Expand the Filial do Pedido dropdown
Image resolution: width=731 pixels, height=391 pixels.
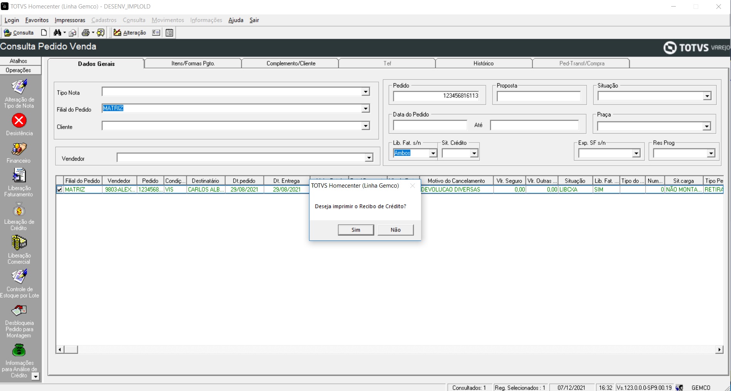(x=365, y=109)
